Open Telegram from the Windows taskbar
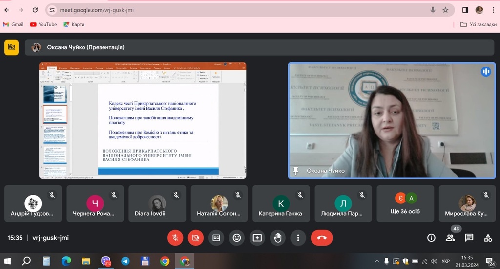This screenshot has width=500, height=269. (x=125, y=261)
